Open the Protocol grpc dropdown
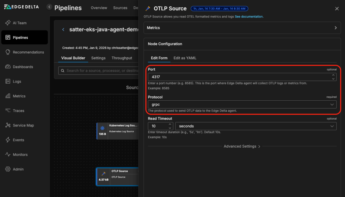 tap(242, 104)
